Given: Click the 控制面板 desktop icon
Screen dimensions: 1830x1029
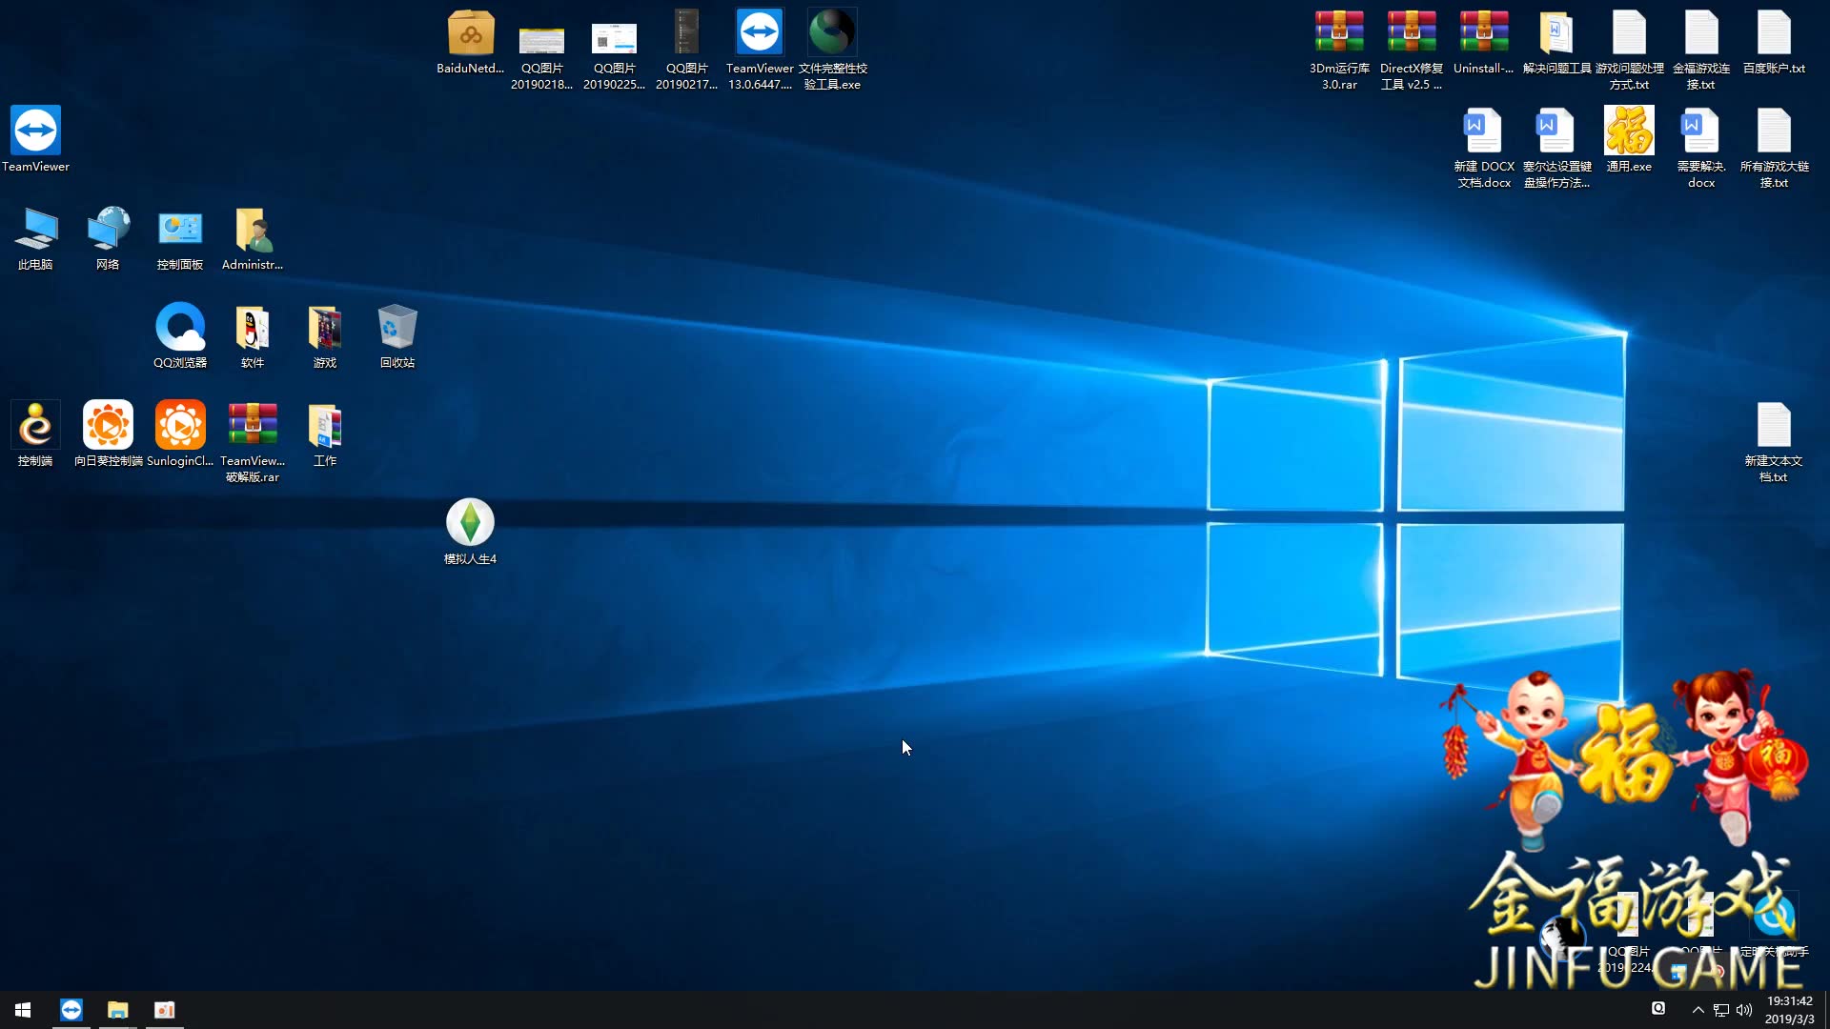Looking at the screenshot, I should (180, 230).
